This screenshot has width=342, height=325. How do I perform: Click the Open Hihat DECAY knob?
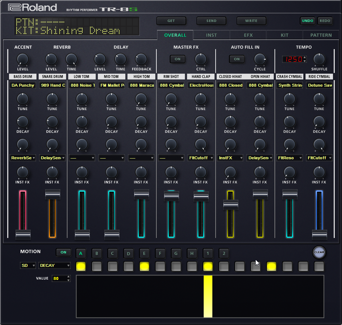(260, 122)
